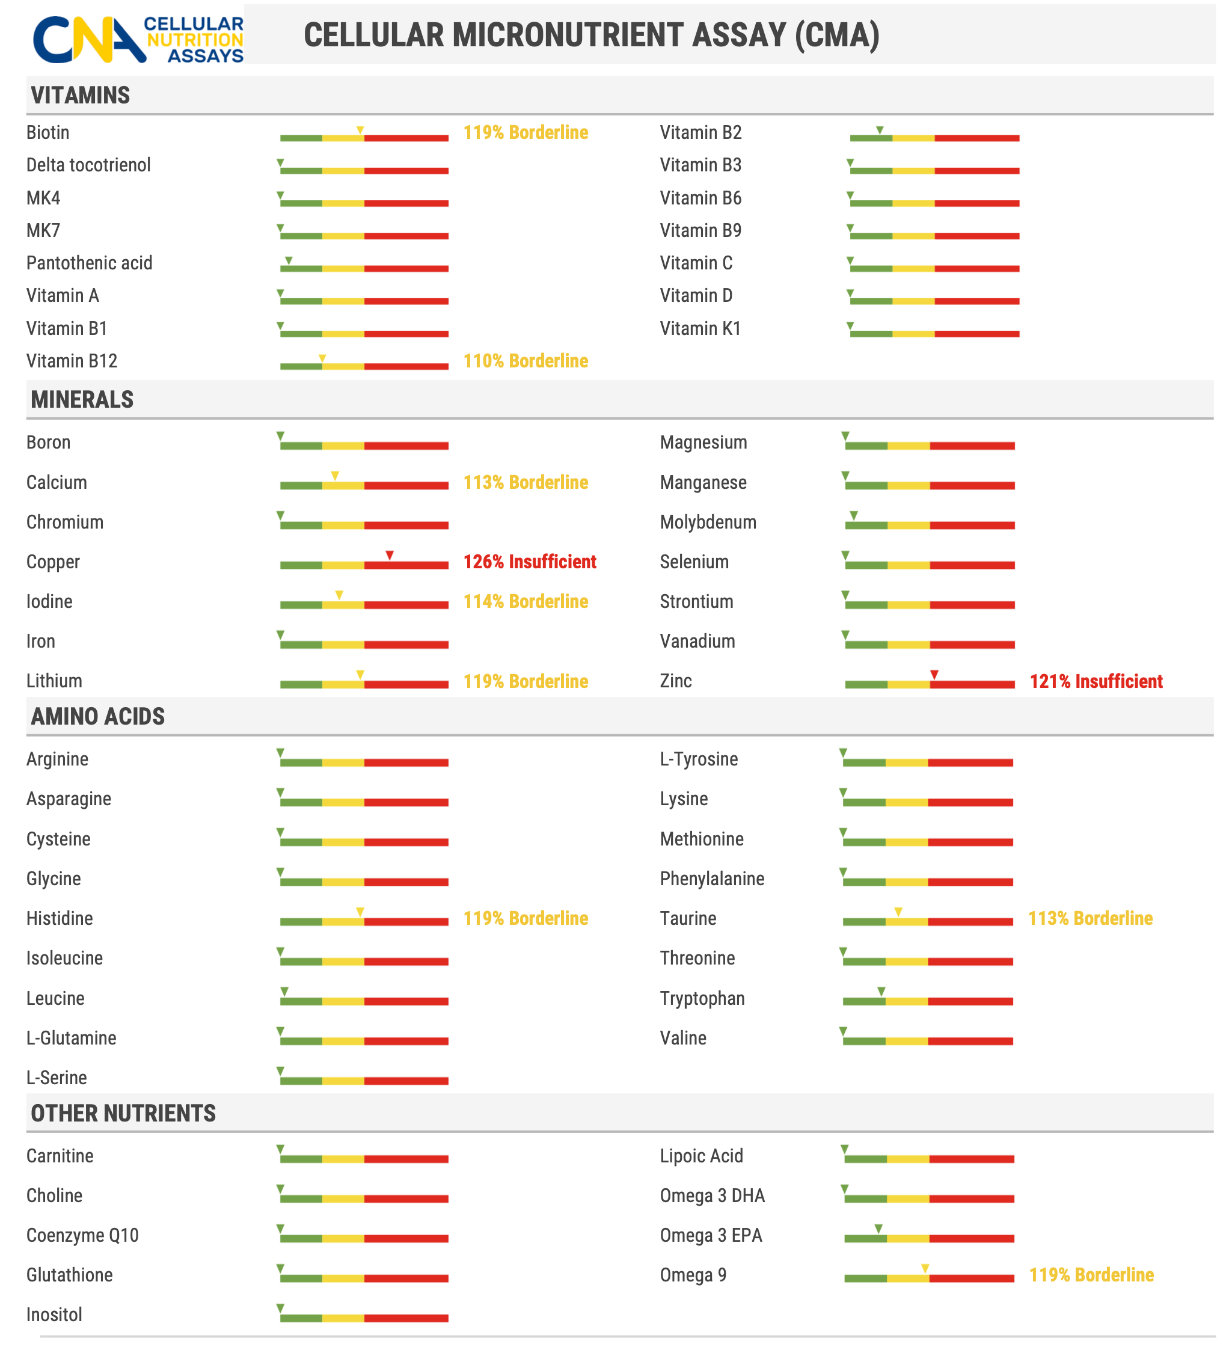Click the red marker on Copper's bar

click(390, 555)
